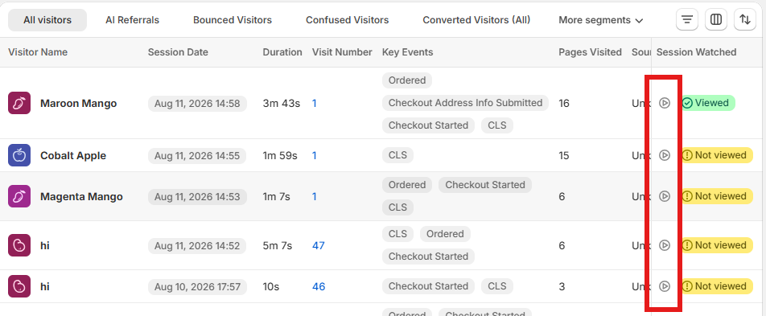
Task: Click the Checkout Address Info Submitted tag
Action: (x=466, y=103)
